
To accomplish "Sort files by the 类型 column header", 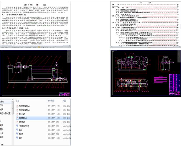I will [64, 101].
